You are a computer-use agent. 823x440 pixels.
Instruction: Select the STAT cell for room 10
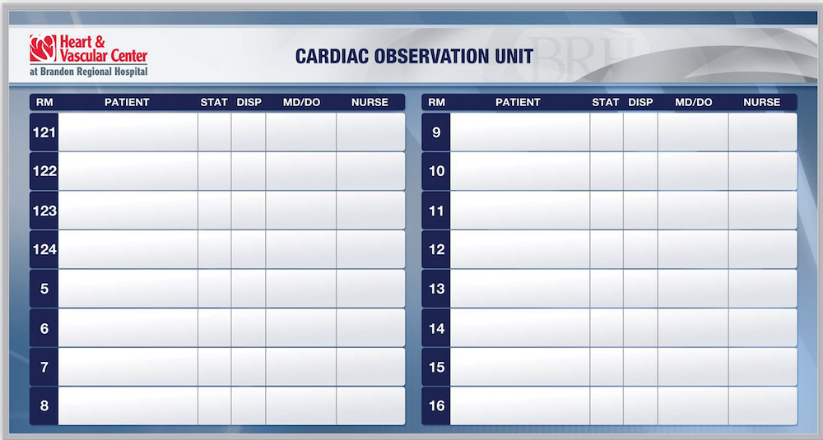607,171
